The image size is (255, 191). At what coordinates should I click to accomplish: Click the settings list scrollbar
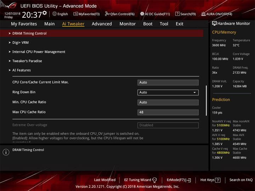coord(206,100)
